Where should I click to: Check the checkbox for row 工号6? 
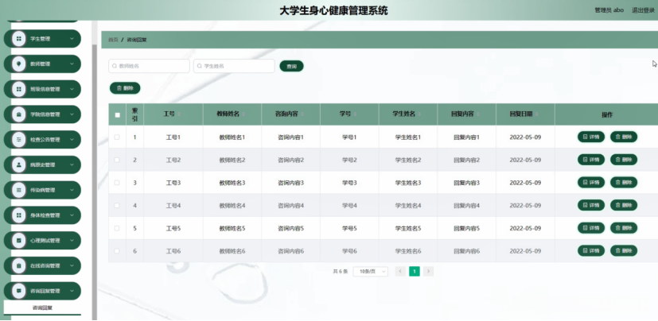point(117,251)
